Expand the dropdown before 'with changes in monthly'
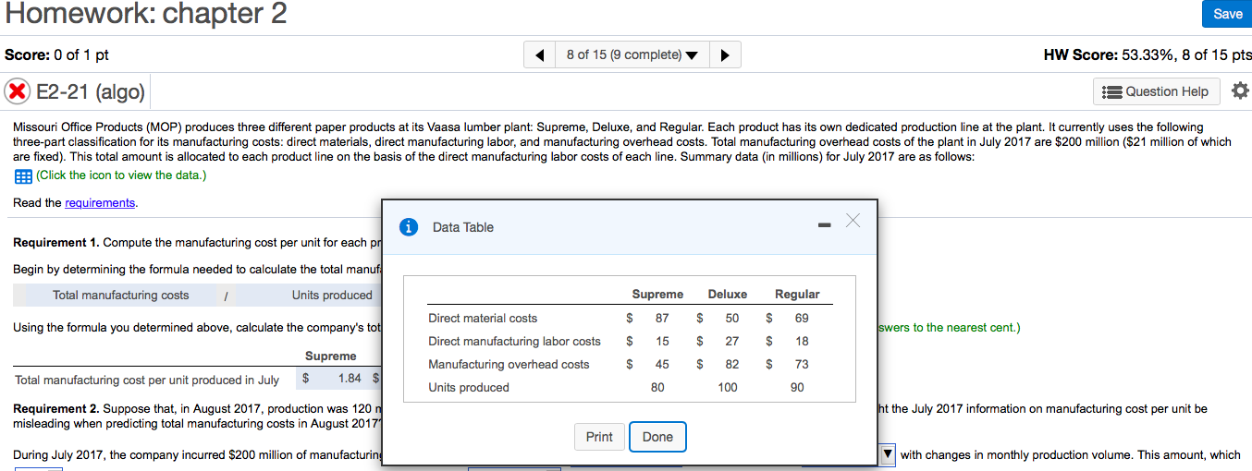 point(888,454)
